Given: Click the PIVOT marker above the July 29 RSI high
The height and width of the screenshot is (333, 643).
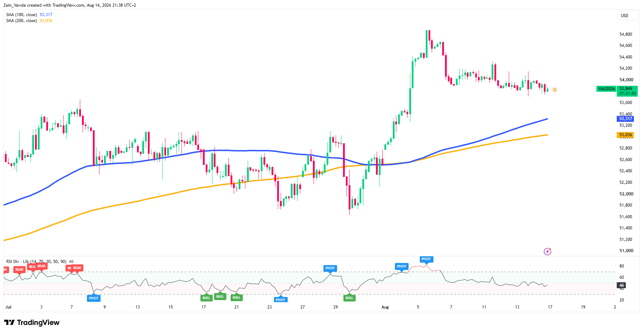Looking at the screenshot, I should point(330,268).
